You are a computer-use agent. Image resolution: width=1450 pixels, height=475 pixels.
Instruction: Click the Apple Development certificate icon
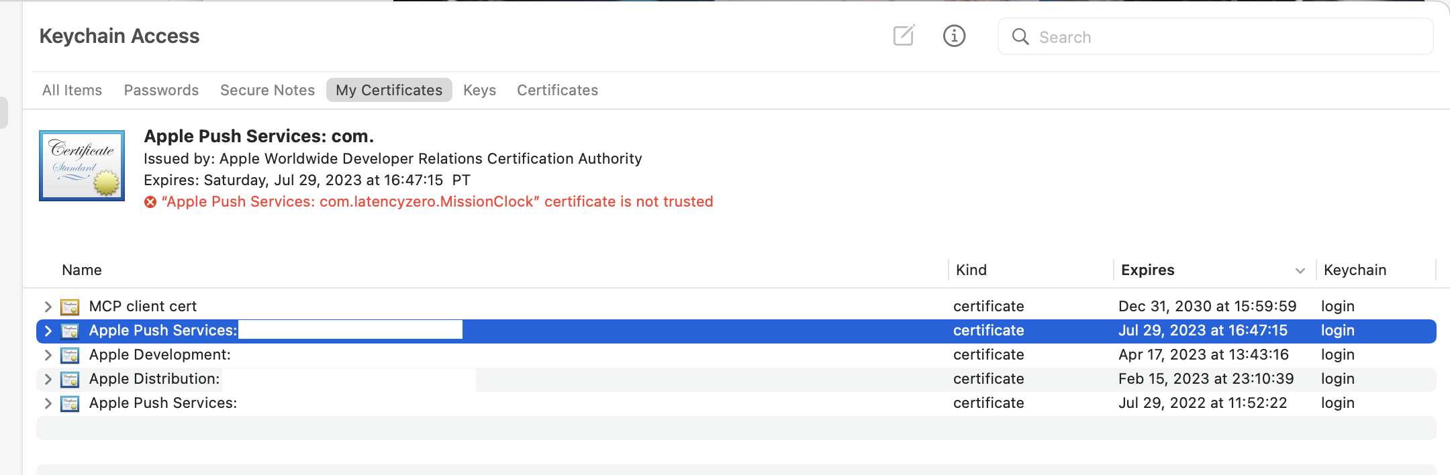point(70,355)
